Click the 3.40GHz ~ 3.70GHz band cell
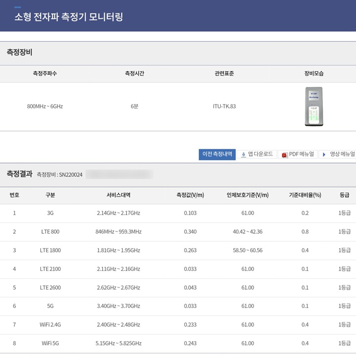This screenshot has width=356, height=356. 118,306
